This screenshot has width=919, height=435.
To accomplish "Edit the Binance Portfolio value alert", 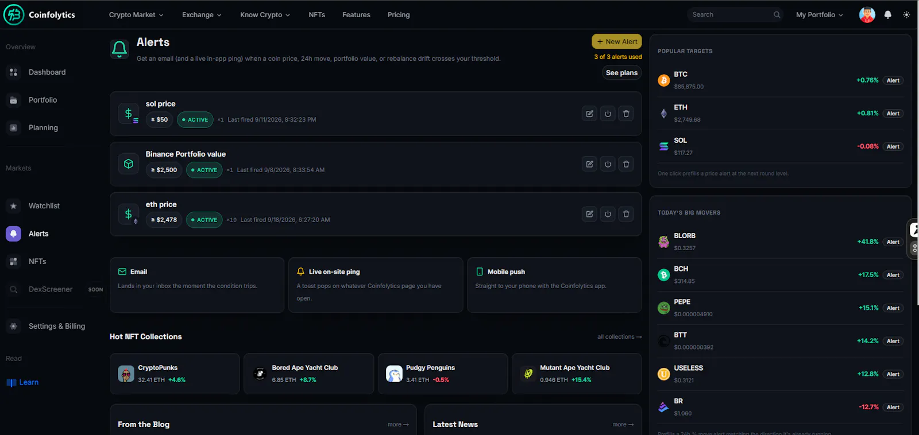I will click(x=589, y=164).
